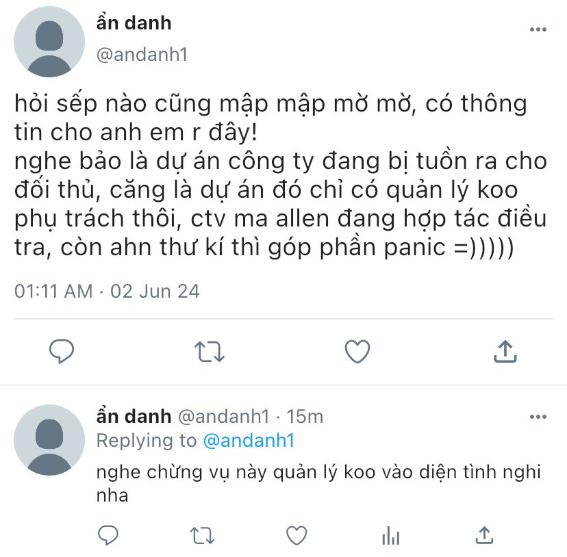Share the main tweet
Screen dimensions: 567x557
505,351
